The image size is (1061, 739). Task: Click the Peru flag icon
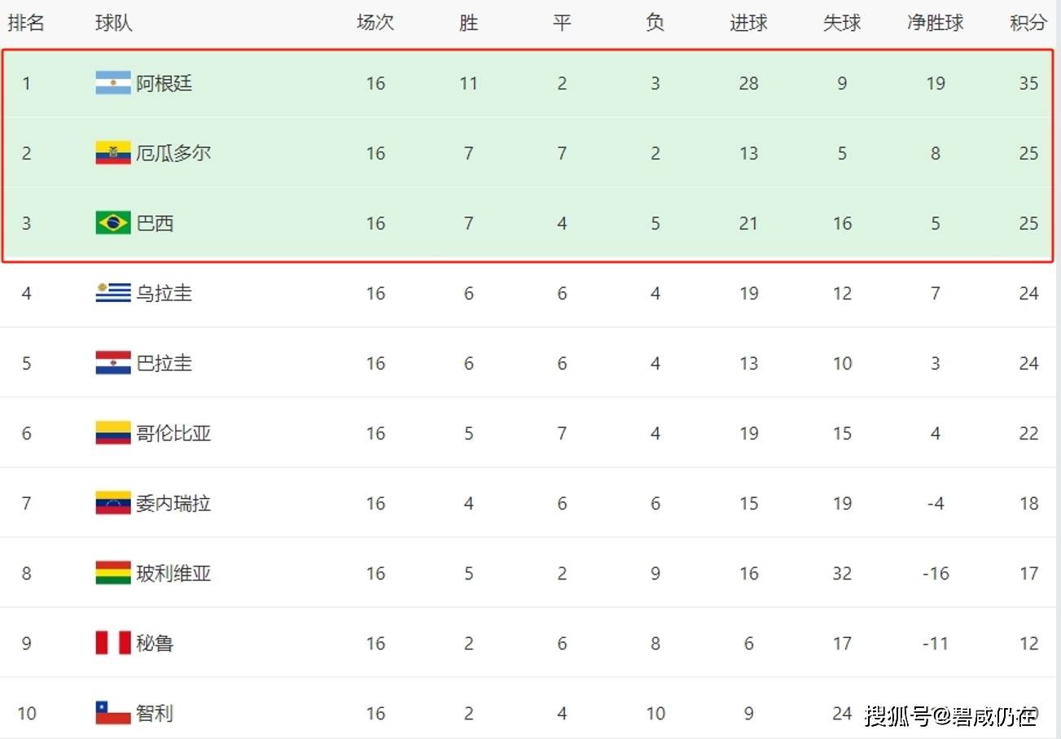coord(113,643)
